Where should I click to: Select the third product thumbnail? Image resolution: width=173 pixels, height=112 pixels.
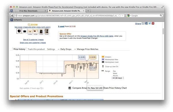[30, 31]
